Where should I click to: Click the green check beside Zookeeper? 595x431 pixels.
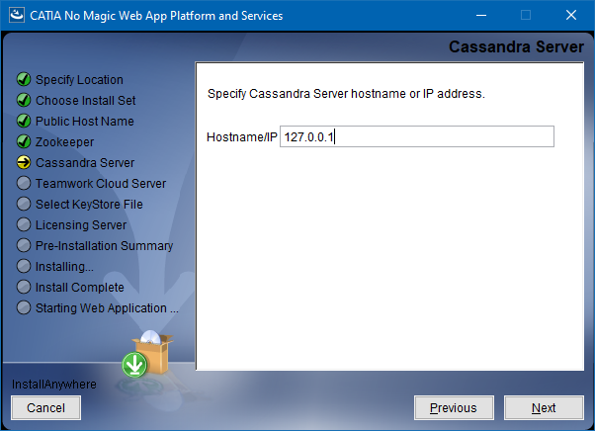click(24, 142)
